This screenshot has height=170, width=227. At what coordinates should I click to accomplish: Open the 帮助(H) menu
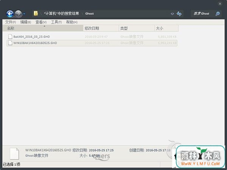[72, 22]
